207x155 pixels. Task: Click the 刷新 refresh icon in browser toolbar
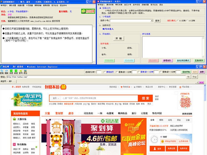(x=7, y=71)
